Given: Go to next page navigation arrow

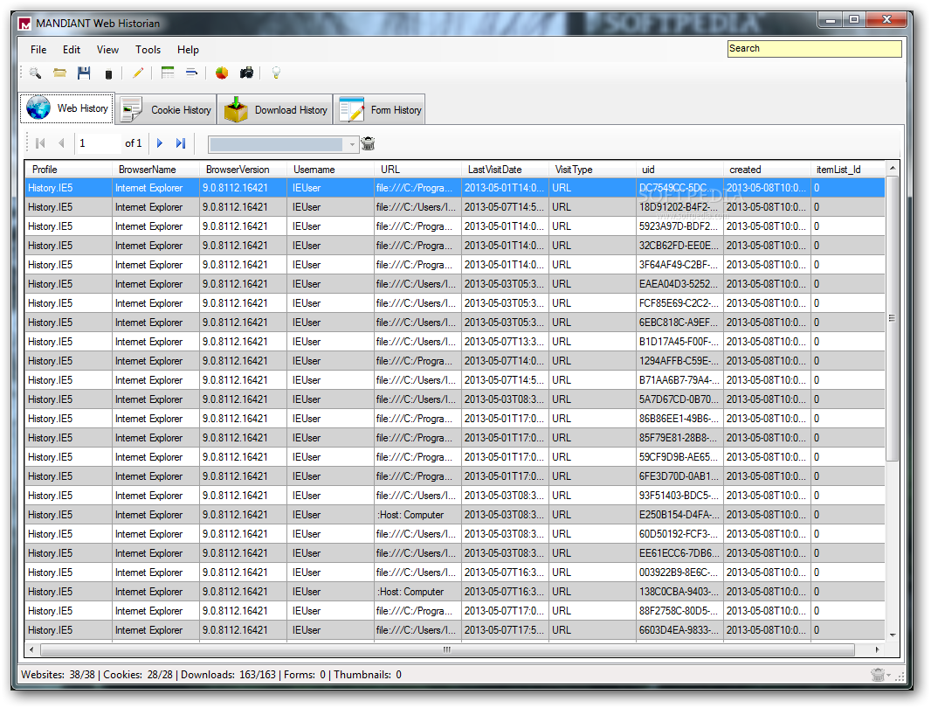Looking at the screenshot, I should 159,143.
